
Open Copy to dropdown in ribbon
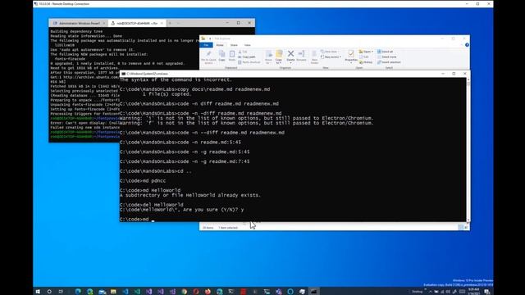pos(279,57)
